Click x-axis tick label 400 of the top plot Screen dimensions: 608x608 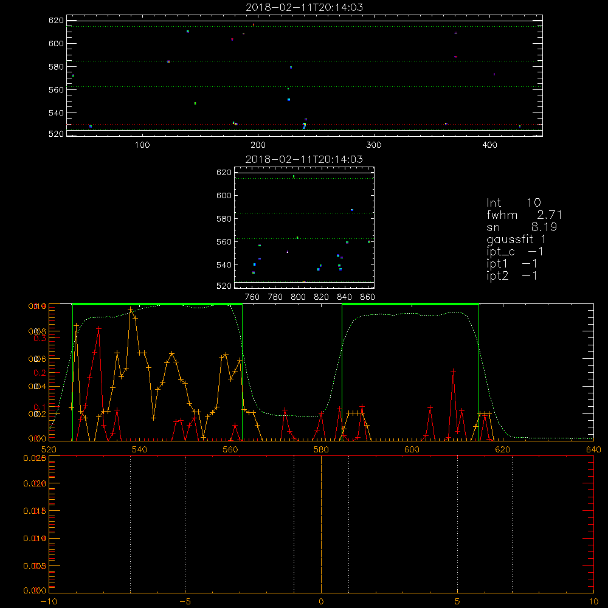point(489,145)
